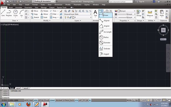Click the MODEL button in status bar
Image resolution: width=171 pixels, height=107 pixels.
pos(129,100)
